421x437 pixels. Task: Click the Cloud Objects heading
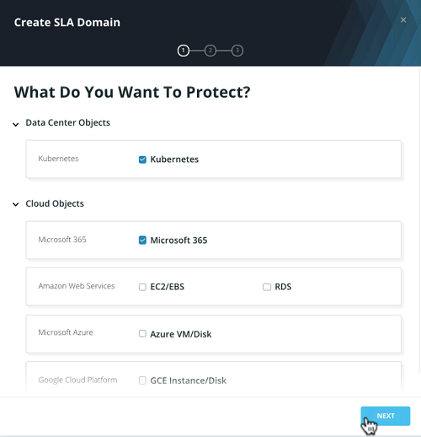(x=55, y=203)
